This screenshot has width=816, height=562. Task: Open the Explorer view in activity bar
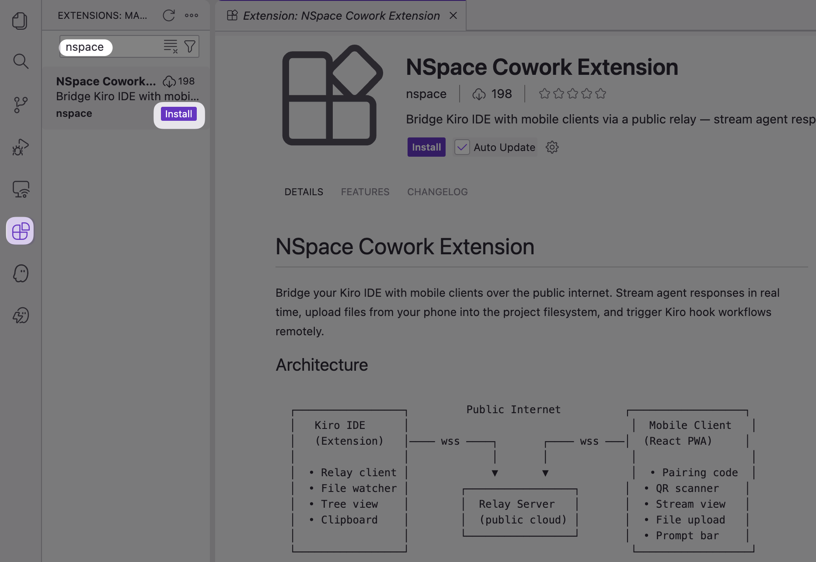click(20, 21)
